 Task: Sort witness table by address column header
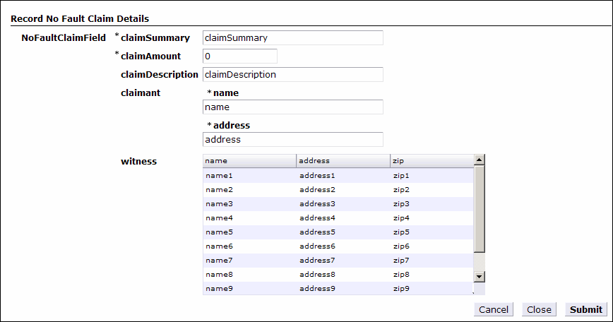pyautogui.click(x=343, y=160)
